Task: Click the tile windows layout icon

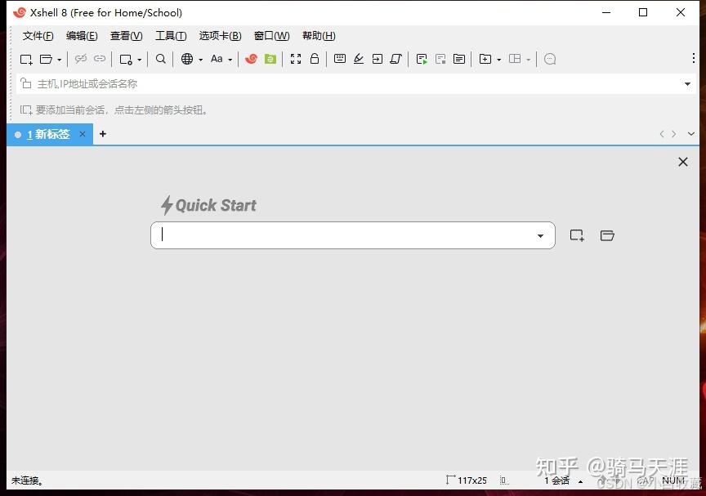Action: [516, 59]
